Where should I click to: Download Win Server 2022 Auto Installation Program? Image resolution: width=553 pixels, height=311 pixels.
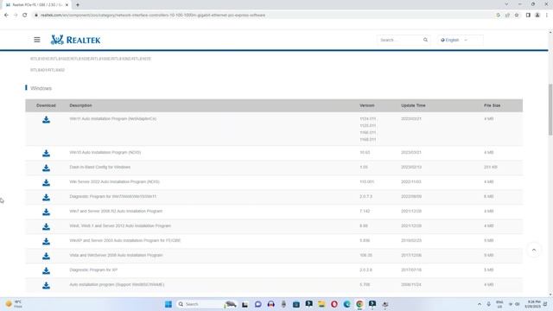point(46,182)
